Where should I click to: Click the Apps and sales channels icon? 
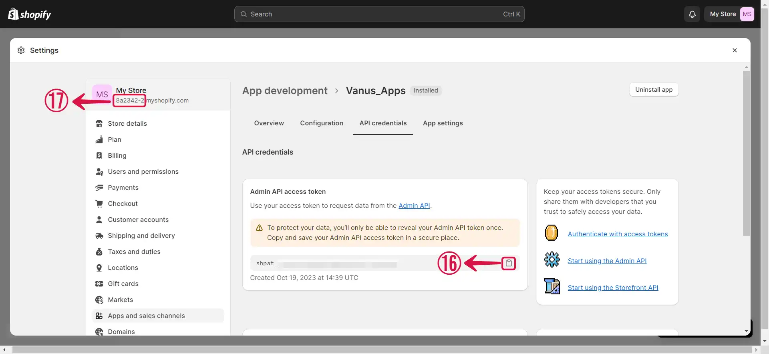[x=99, y=316]
